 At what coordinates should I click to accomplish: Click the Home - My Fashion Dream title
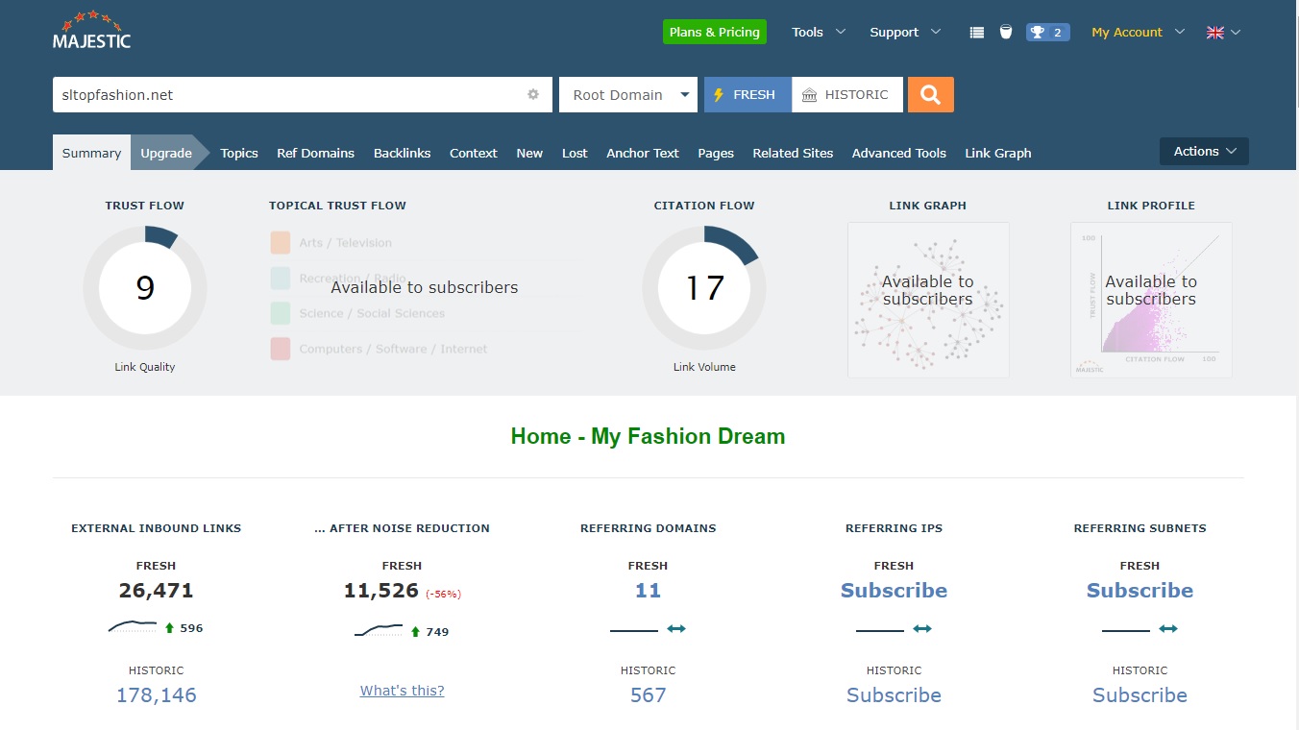(x=649, y=436)
